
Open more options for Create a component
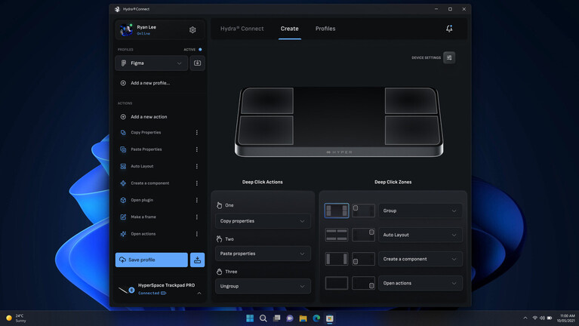click(197, 183)
